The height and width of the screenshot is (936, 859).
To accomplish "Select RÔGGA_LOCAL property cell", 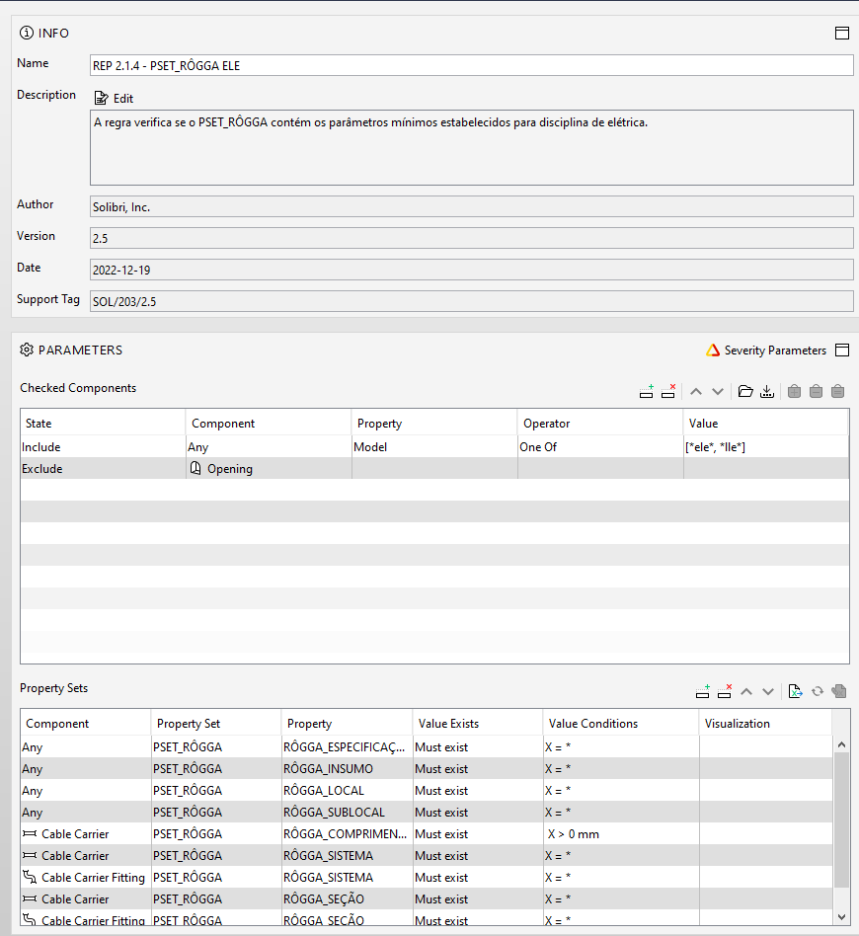I will (347, 790).
